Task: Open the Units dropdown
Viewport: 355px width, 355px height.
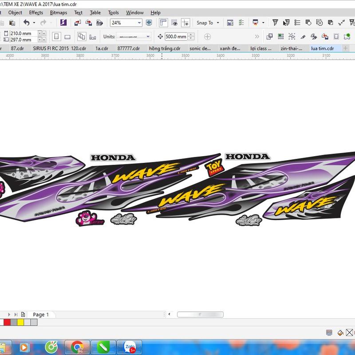Action: click(134, 36)
